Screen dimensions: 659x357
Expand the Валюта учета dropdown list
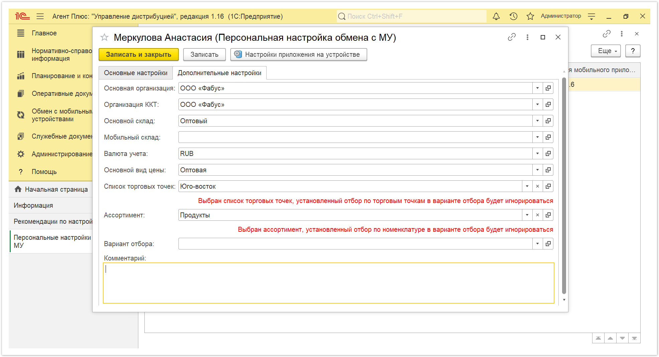(x=537, y=154)
